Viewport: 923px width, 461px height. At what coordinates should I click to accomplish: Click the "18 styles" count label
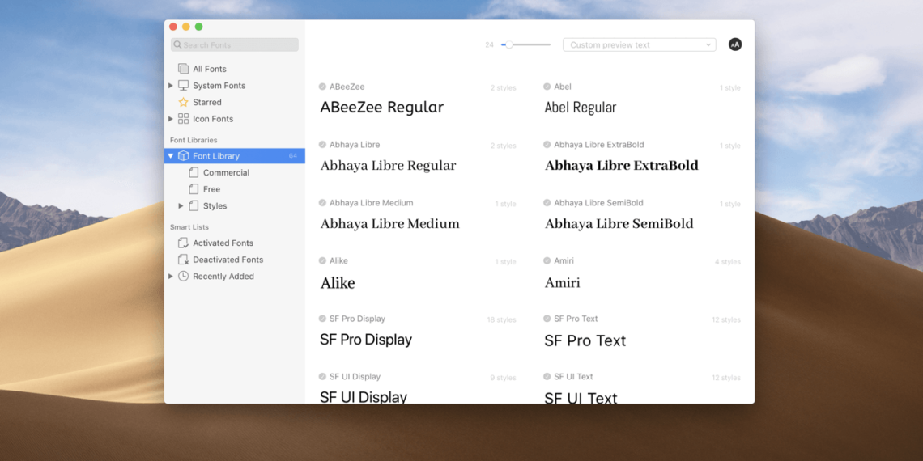(x=501, y=320)
